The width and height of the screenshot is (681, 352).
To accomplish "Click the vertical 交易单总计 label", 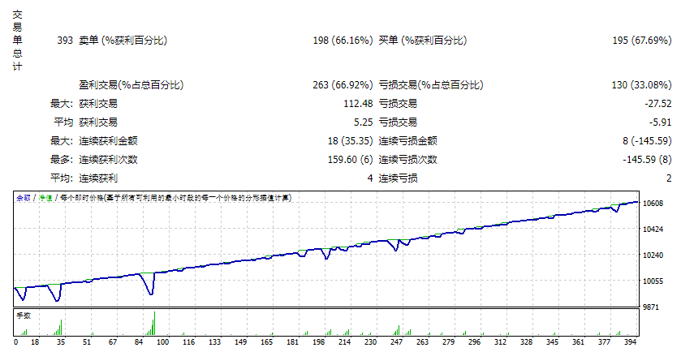I will tap(17, 41).
